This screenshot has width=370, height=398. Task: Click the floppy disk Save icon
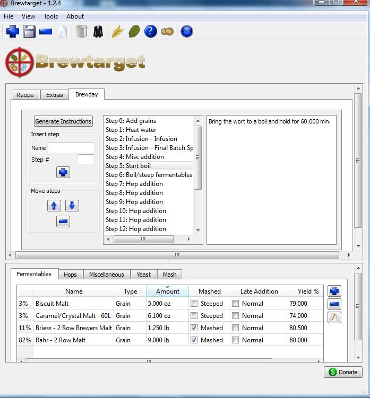coord(29,32)
